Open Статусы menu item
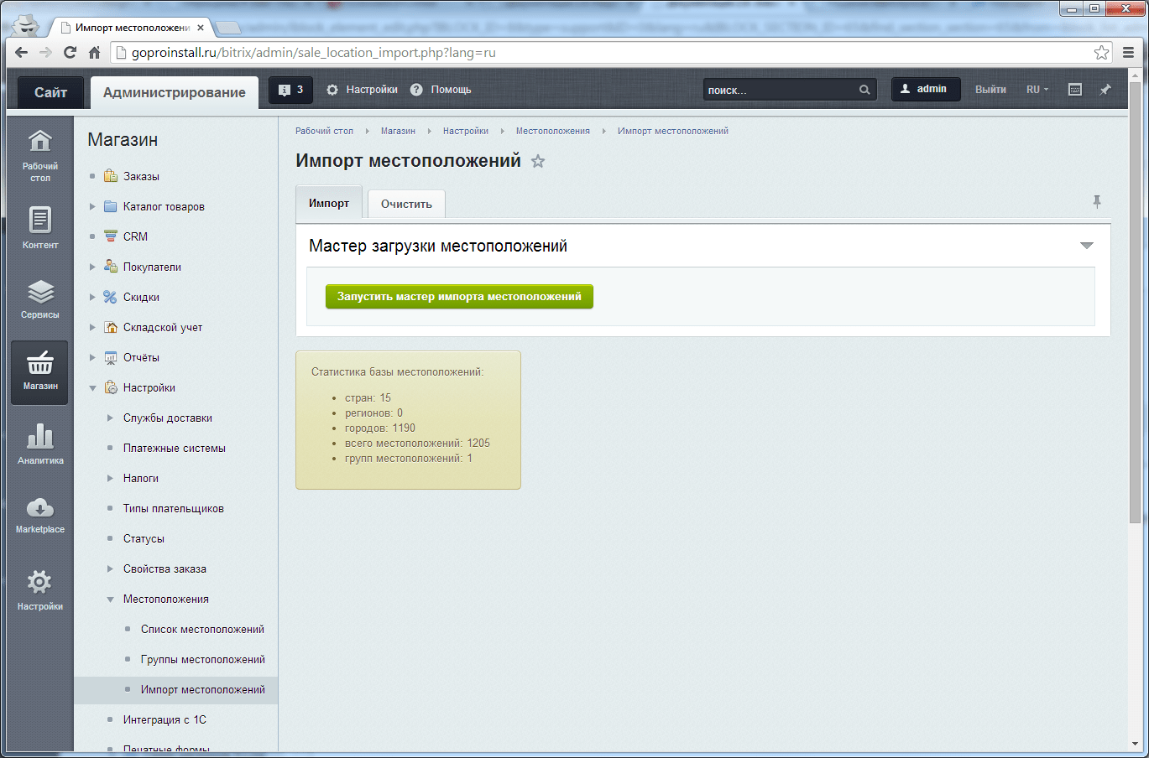Screen dimensions: 1149x758 (144, 538)
